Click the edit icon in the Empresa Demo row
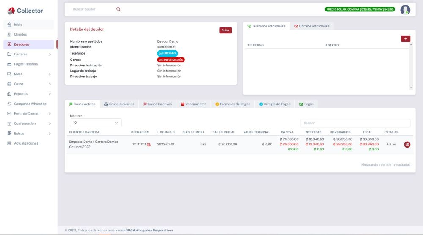Viewport: 423px width, 235px height. coord(407,145)
